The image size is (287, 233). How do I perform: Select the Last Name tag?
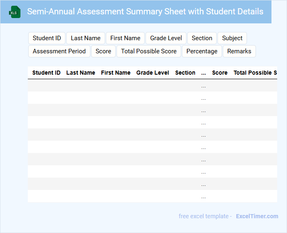pyautogui.click(x=85, y=38)
